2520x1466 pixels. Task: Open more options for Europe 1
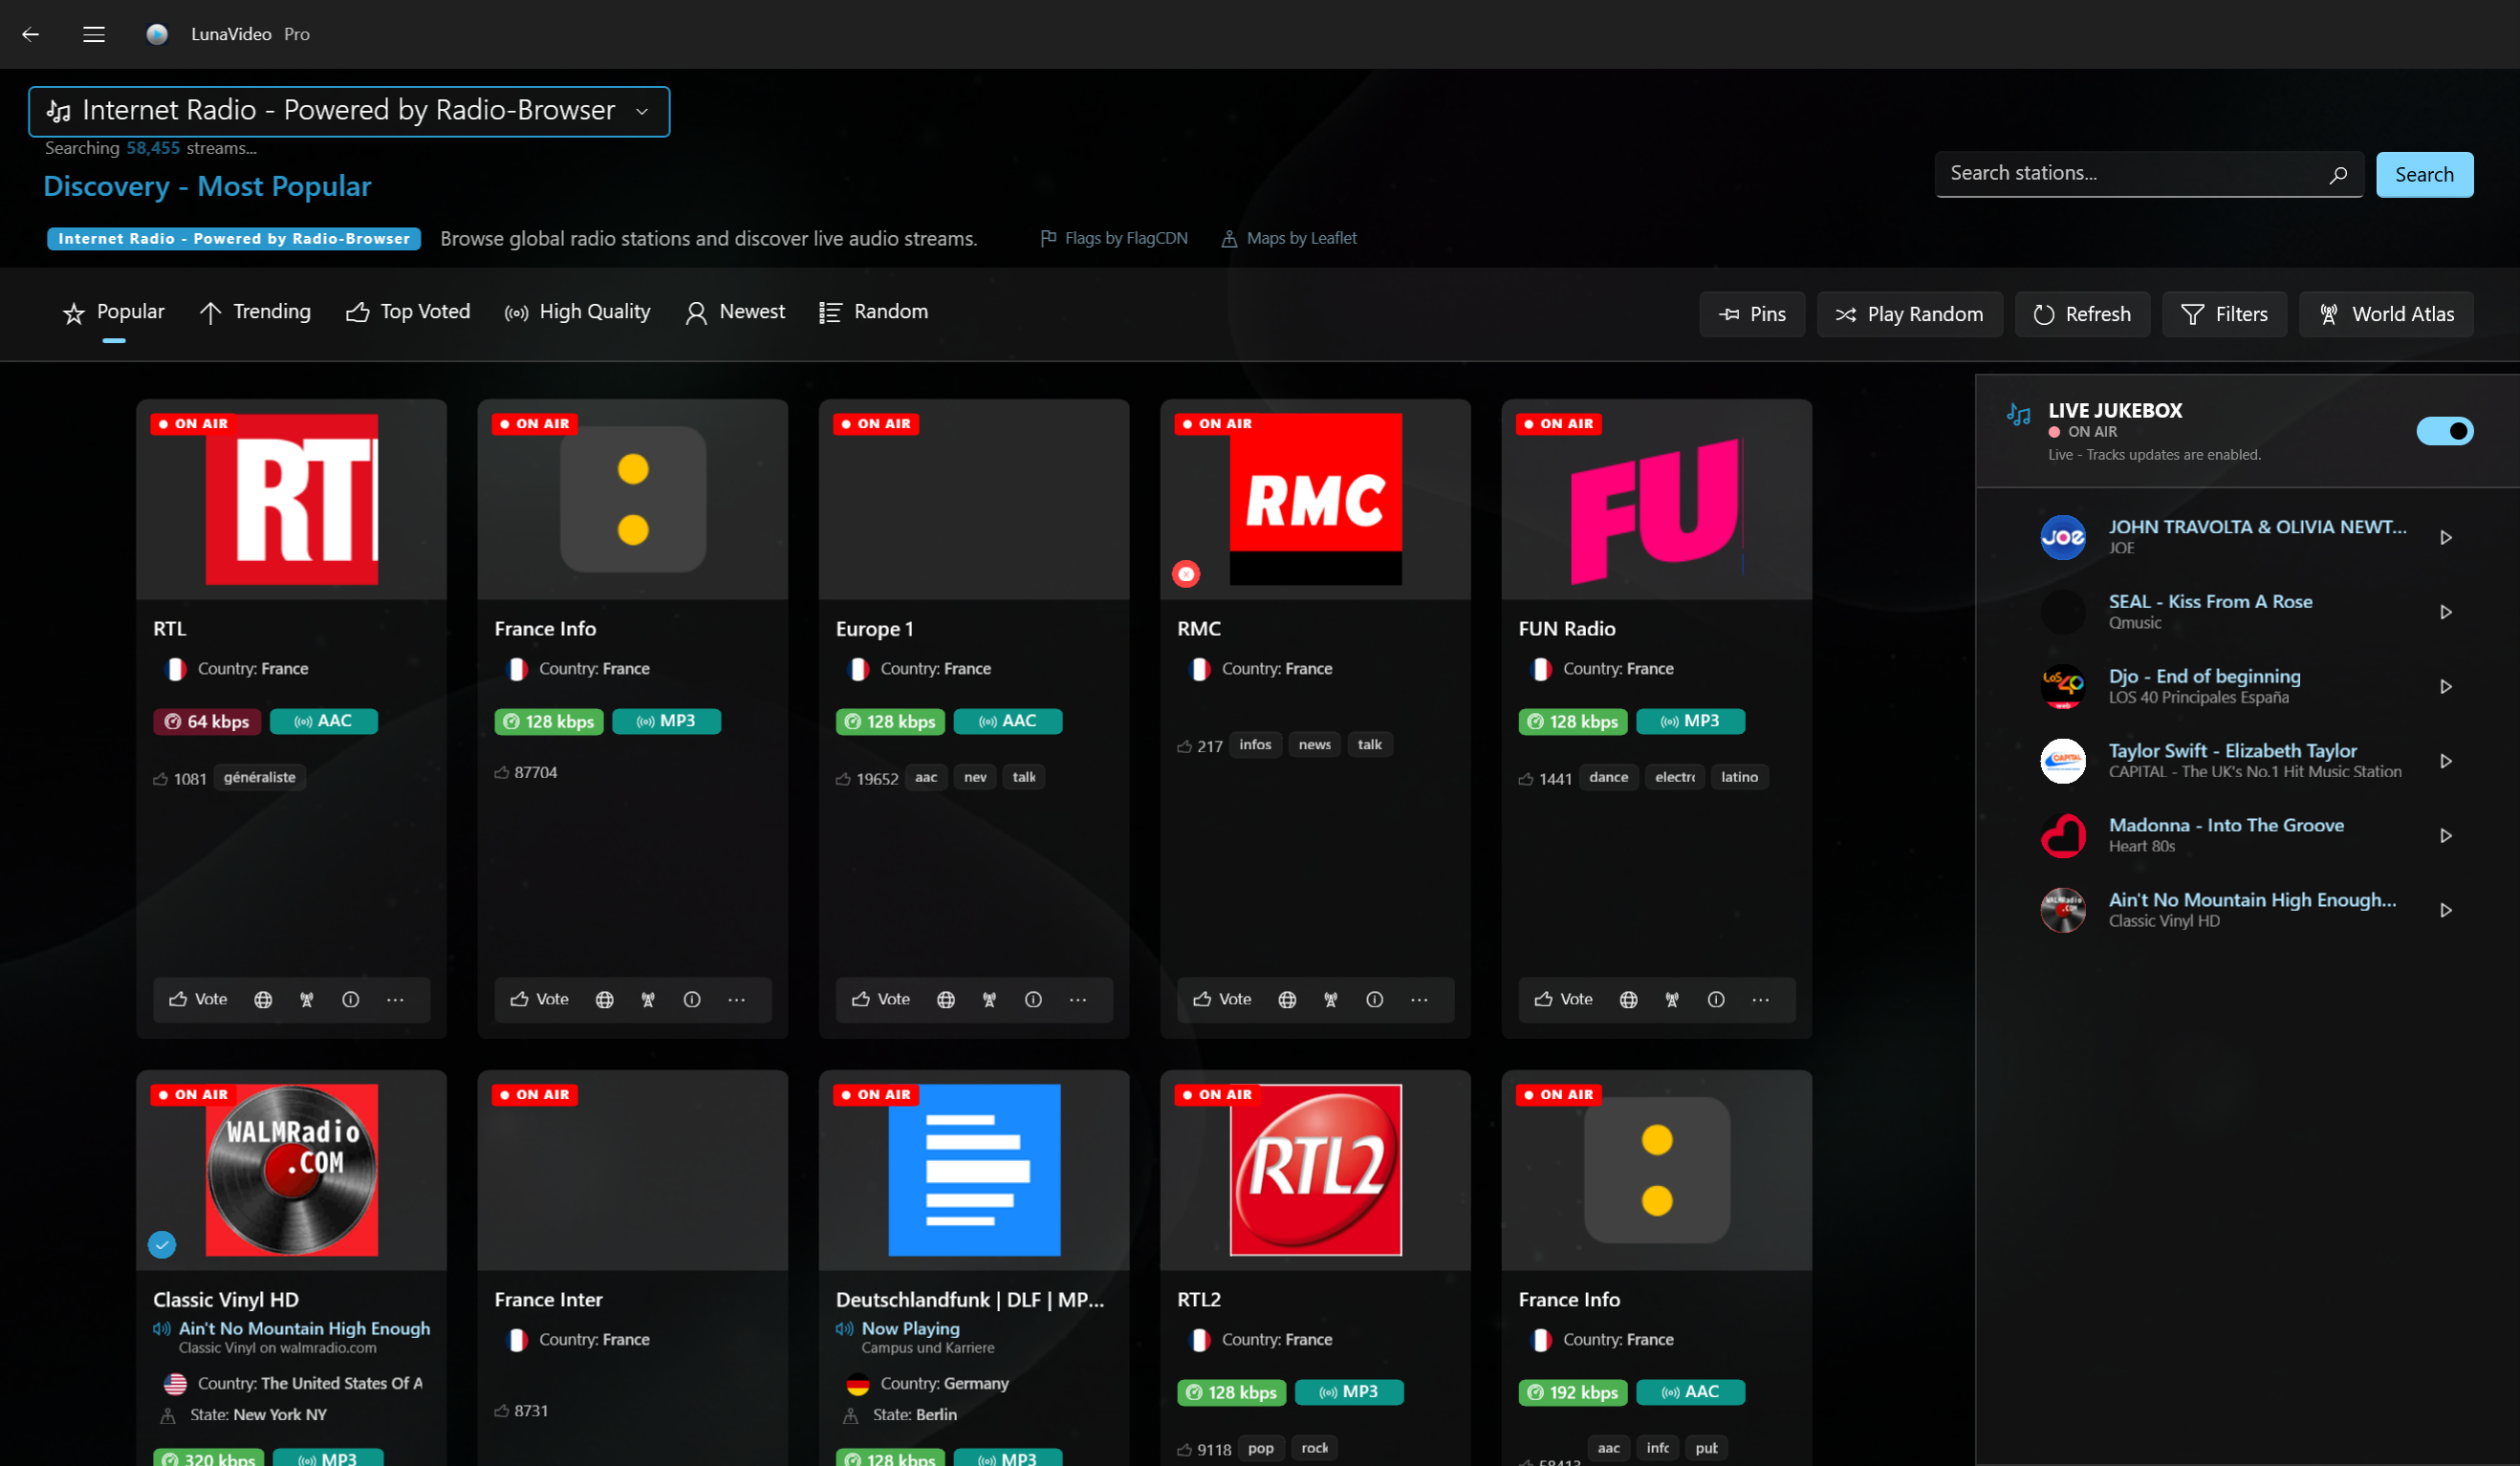click(x=1078, y=999)
